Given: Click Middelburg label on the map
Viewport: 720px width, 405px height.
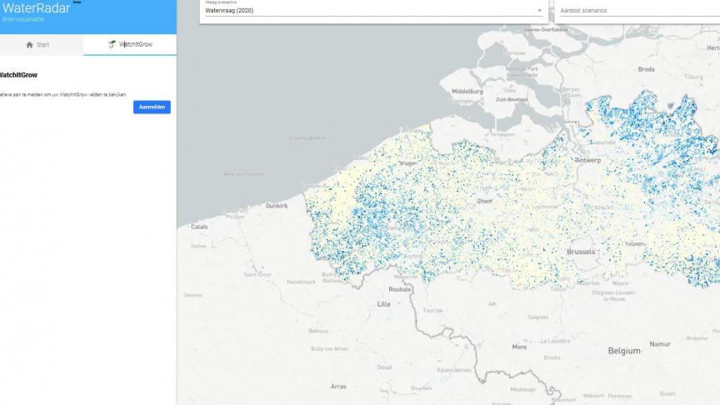Looking at the screenshot, I should pyautogui.click(x=467, y=92).
